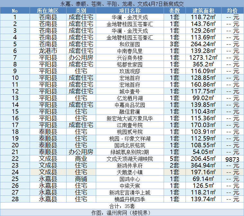The height and width of the screenshot is (216, 244).
Task: Click project name 国鸿北辰铭筑
Action: [130, 145]
